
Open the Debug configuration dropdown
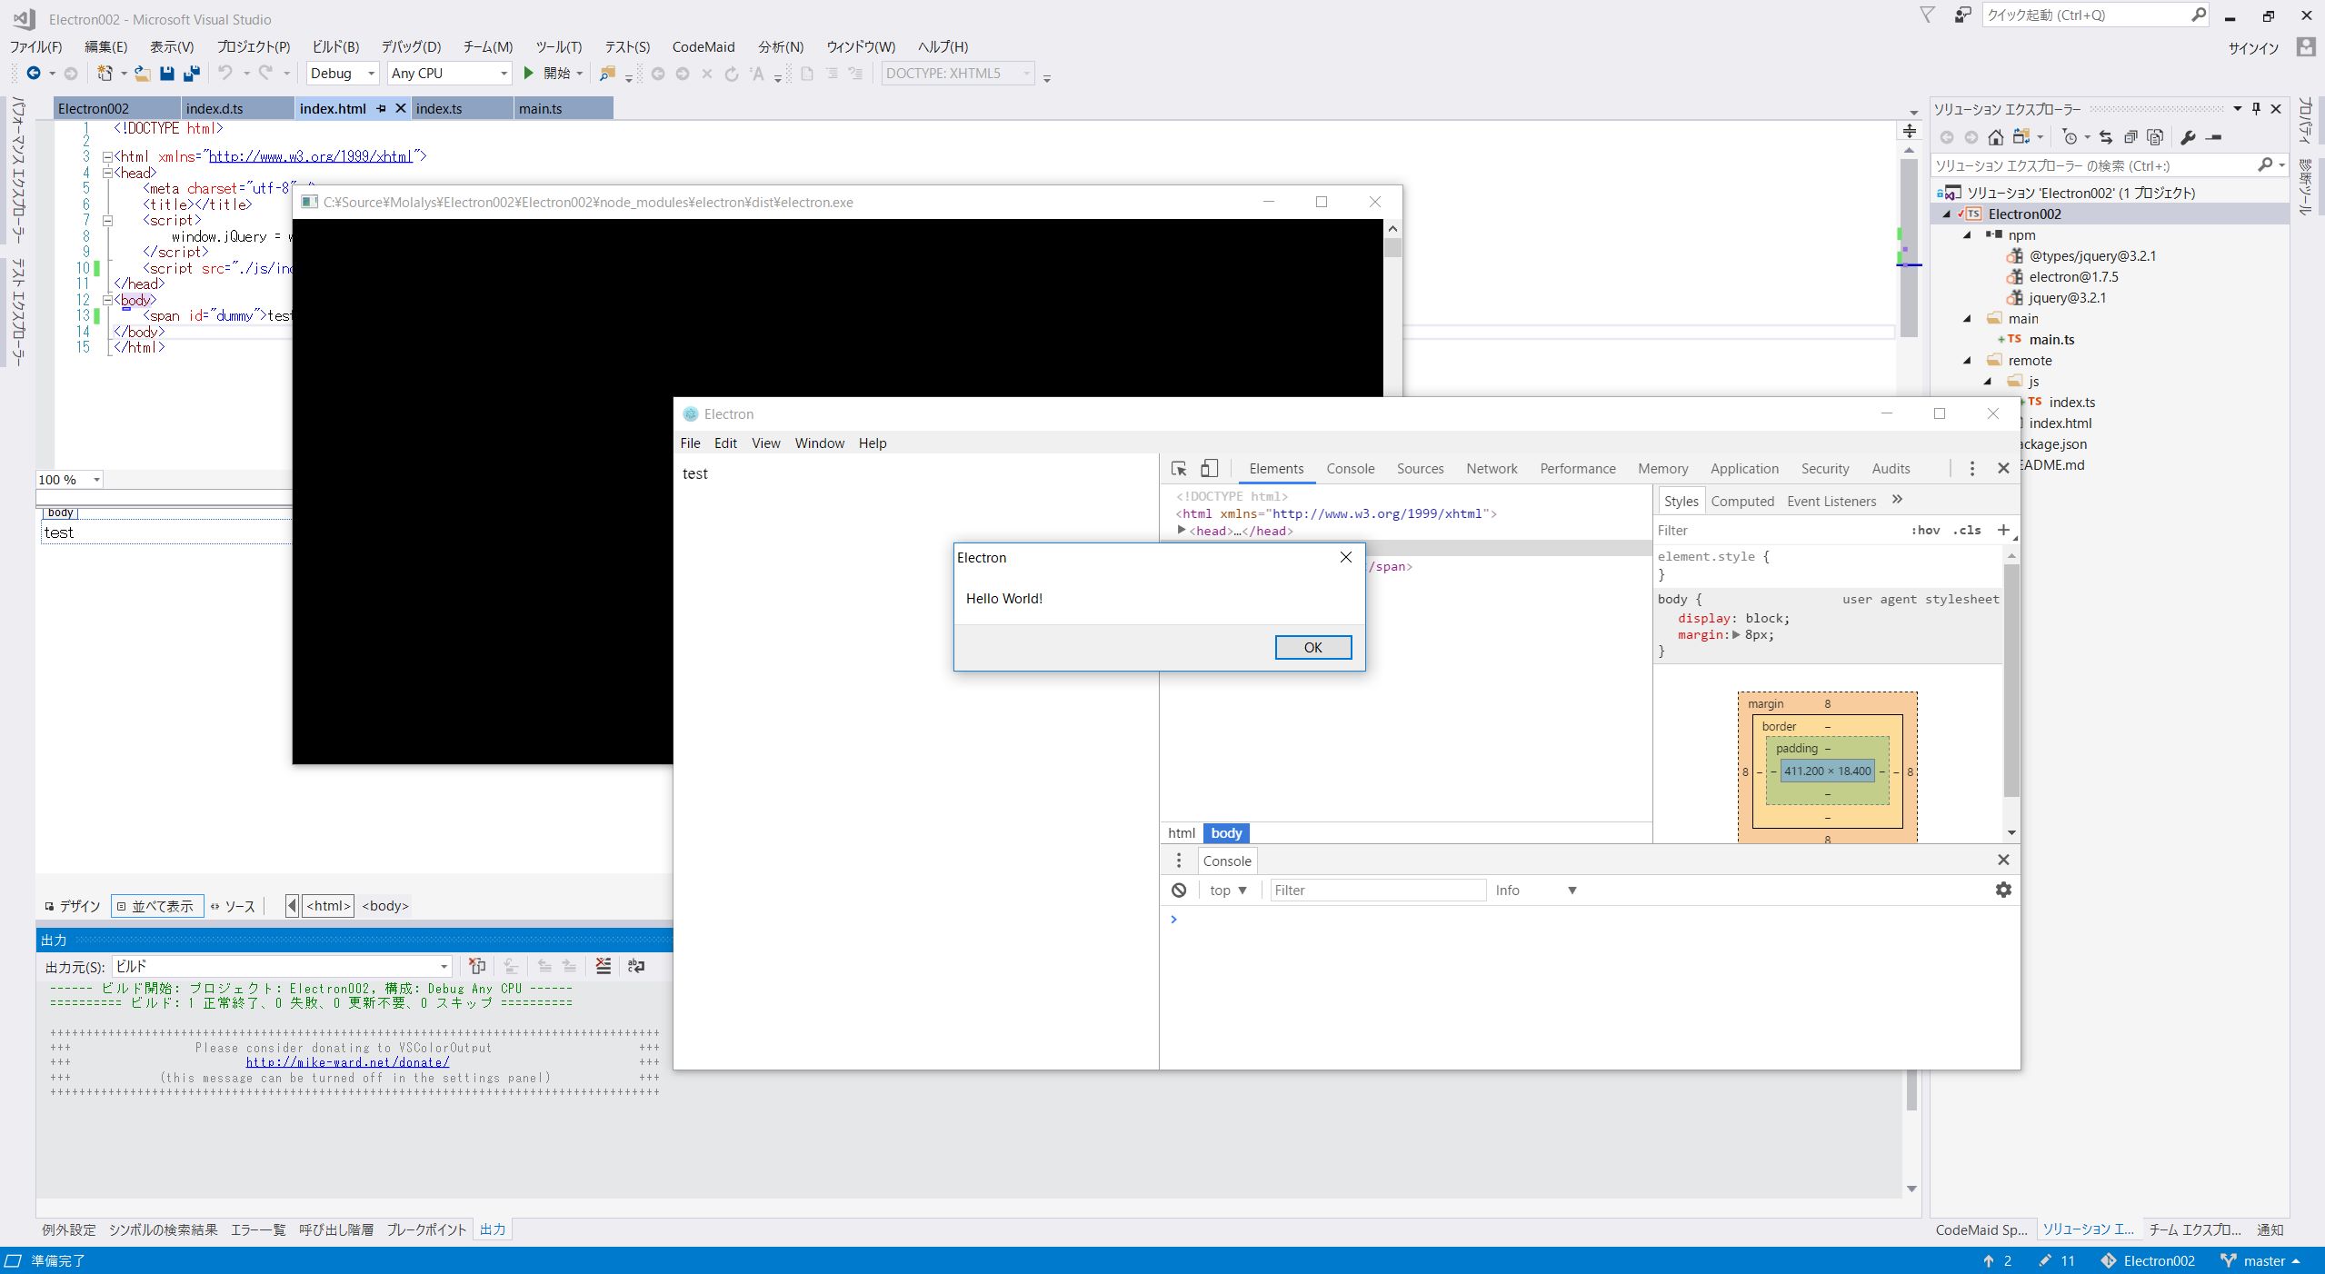pyautogui.click(x=342, y=74)
